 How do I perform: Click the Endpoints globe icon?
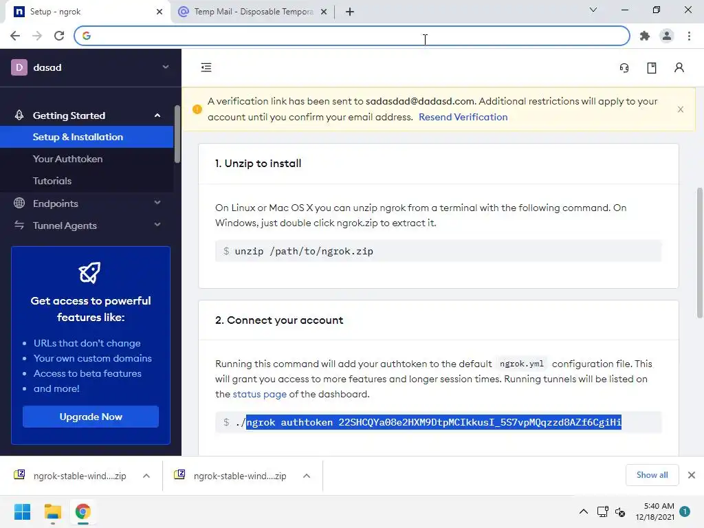19,203
